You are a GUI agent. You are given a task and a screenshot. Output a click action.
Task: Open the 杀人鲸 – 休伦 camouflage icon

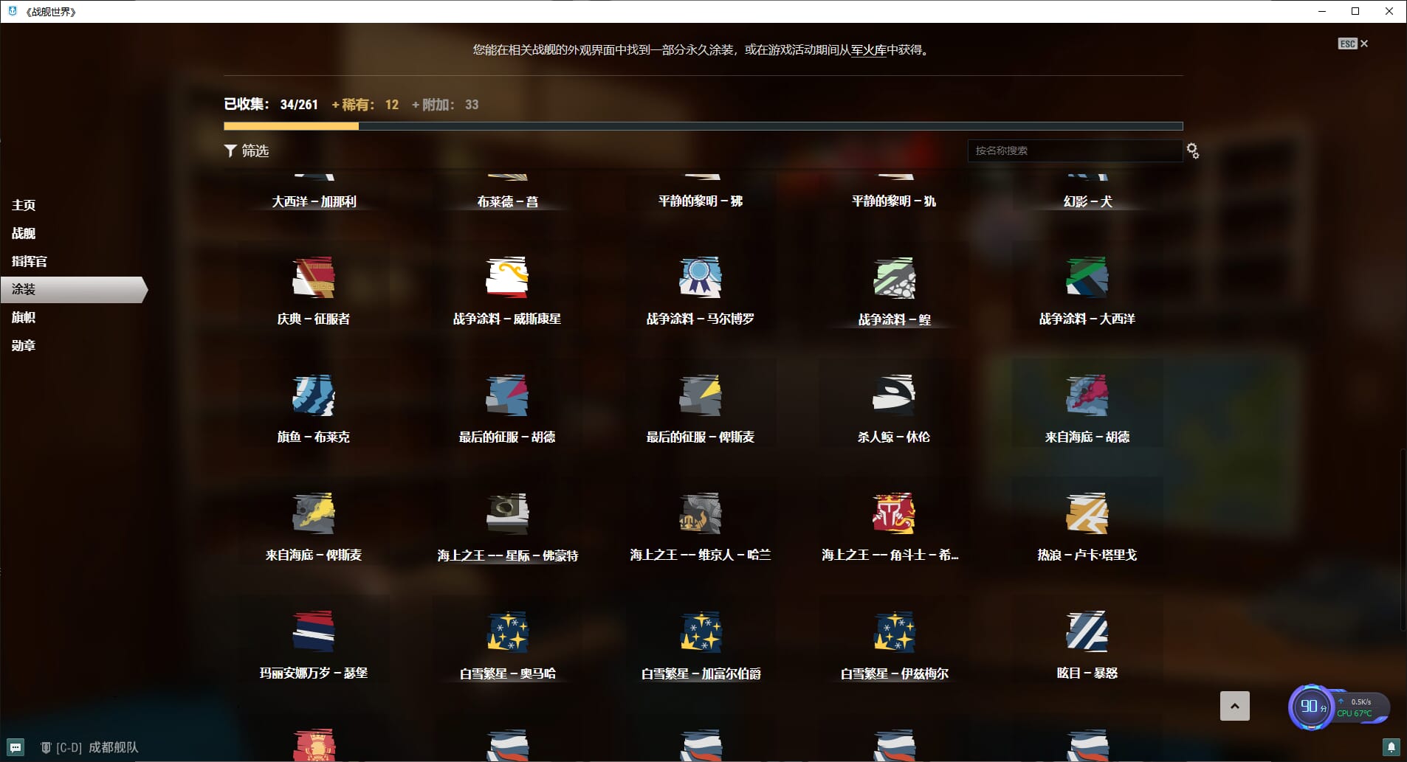click(x=893, y=396)
